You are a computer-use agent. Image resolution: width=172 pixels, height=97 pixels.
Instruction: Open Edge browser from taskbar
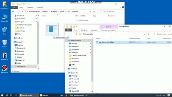click(x=16, y=95)
